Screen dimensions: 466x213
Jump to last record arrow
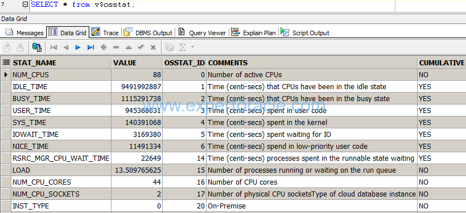pyautogui.click(x=90, y=48)
